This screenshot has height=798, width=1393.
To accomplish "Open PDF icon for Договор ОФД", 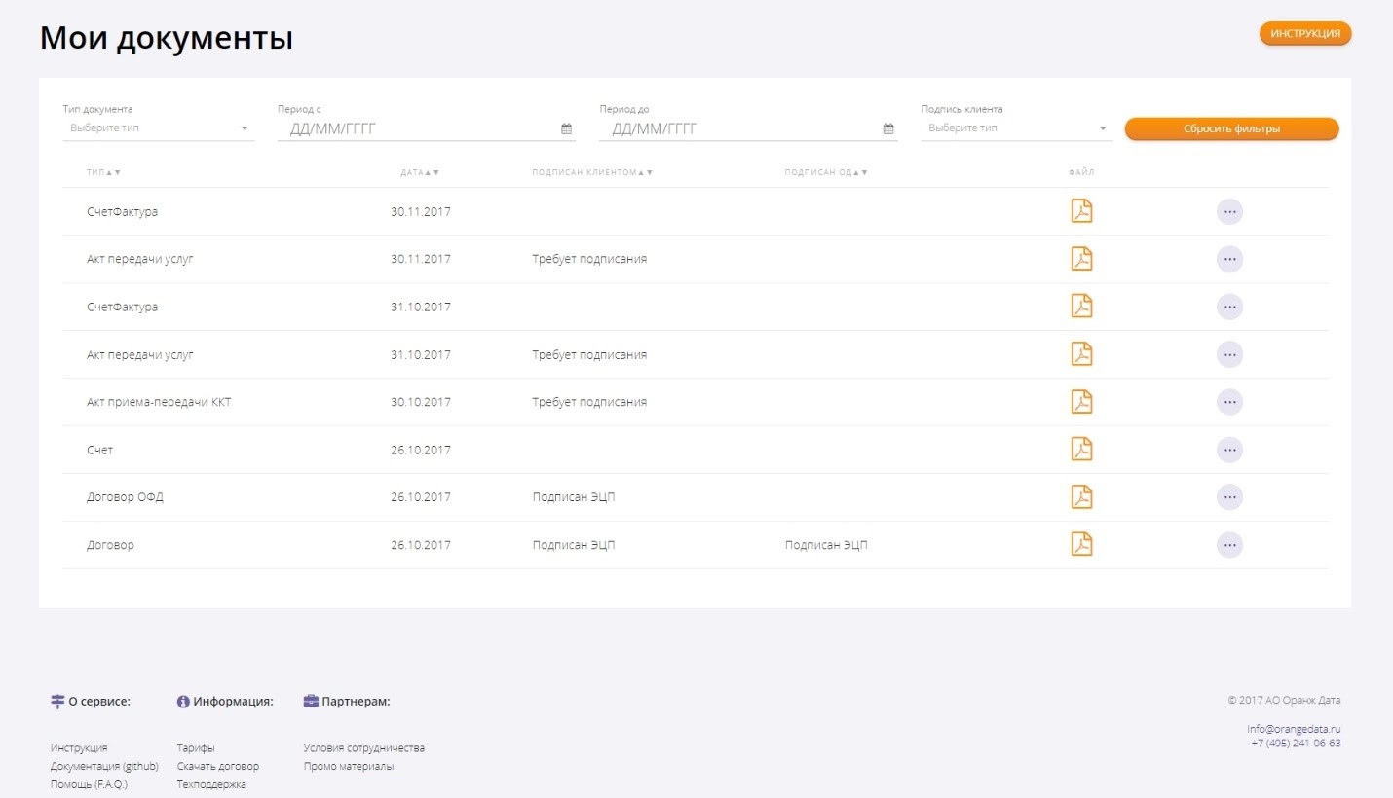I will click(1081, 497).
